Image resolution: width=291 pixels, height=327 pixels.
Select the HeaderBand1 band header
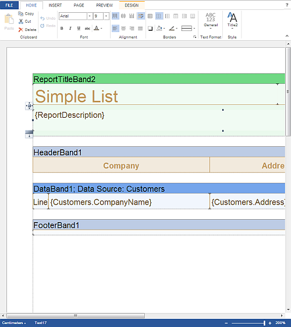[159, 152]
